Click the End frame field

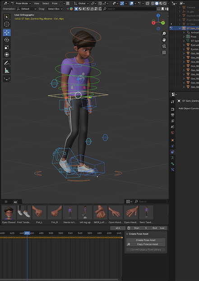click(158, 228)
